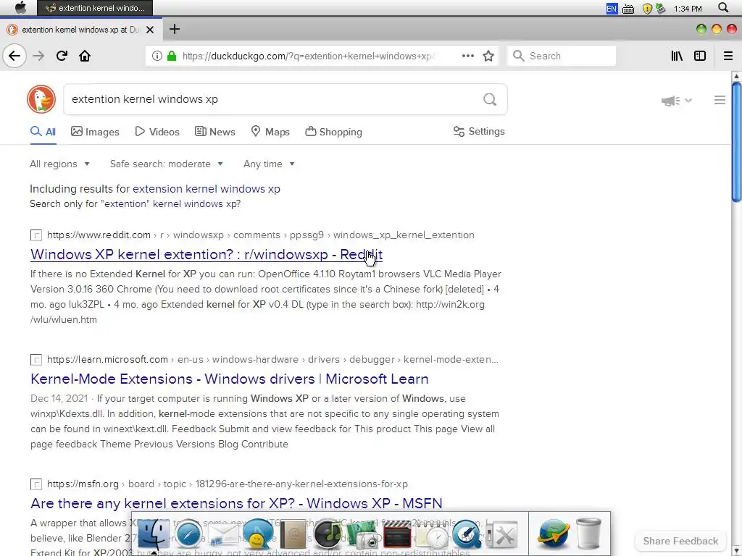Click the Apple menu logo
The image size is (742, 556).
pyautogui.click(x=21, y=8)
